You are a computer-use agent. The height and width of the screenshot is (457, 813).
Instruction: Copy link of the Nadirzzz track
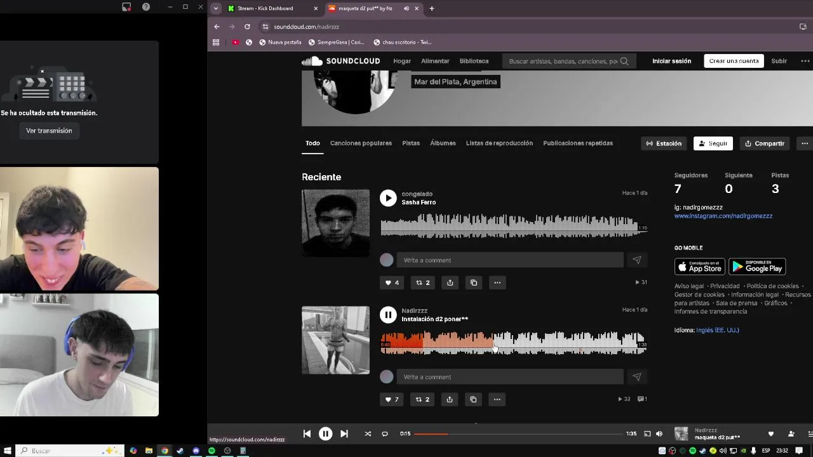click(x=473, y=399)
